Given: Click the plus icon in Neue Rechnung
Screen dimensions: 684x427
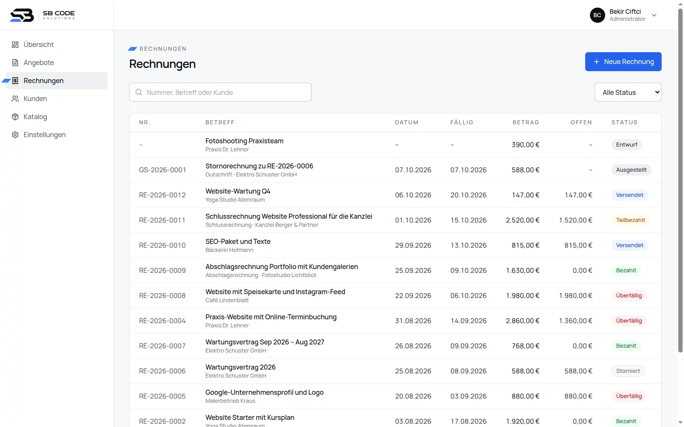Looking at the screenshot, I should [597, 62].
